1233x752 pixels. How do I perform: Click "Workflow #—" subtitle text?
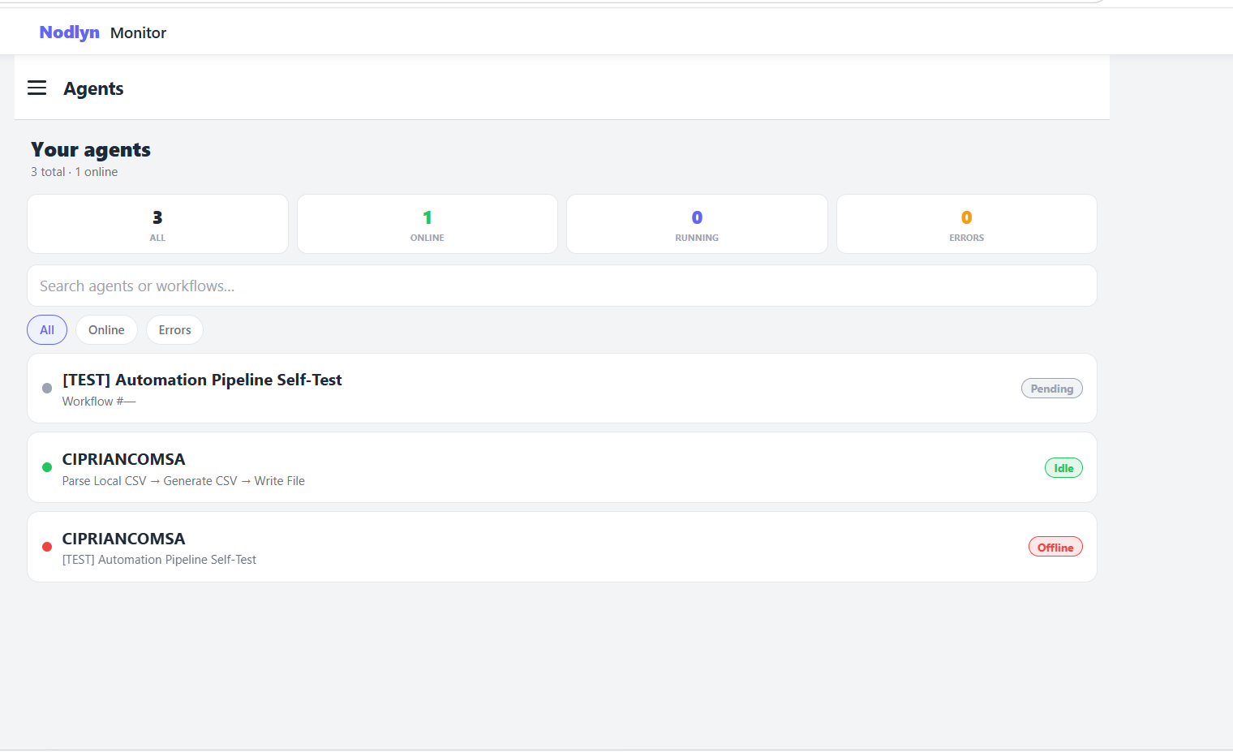pyautogui.click(x=99, y=402)
